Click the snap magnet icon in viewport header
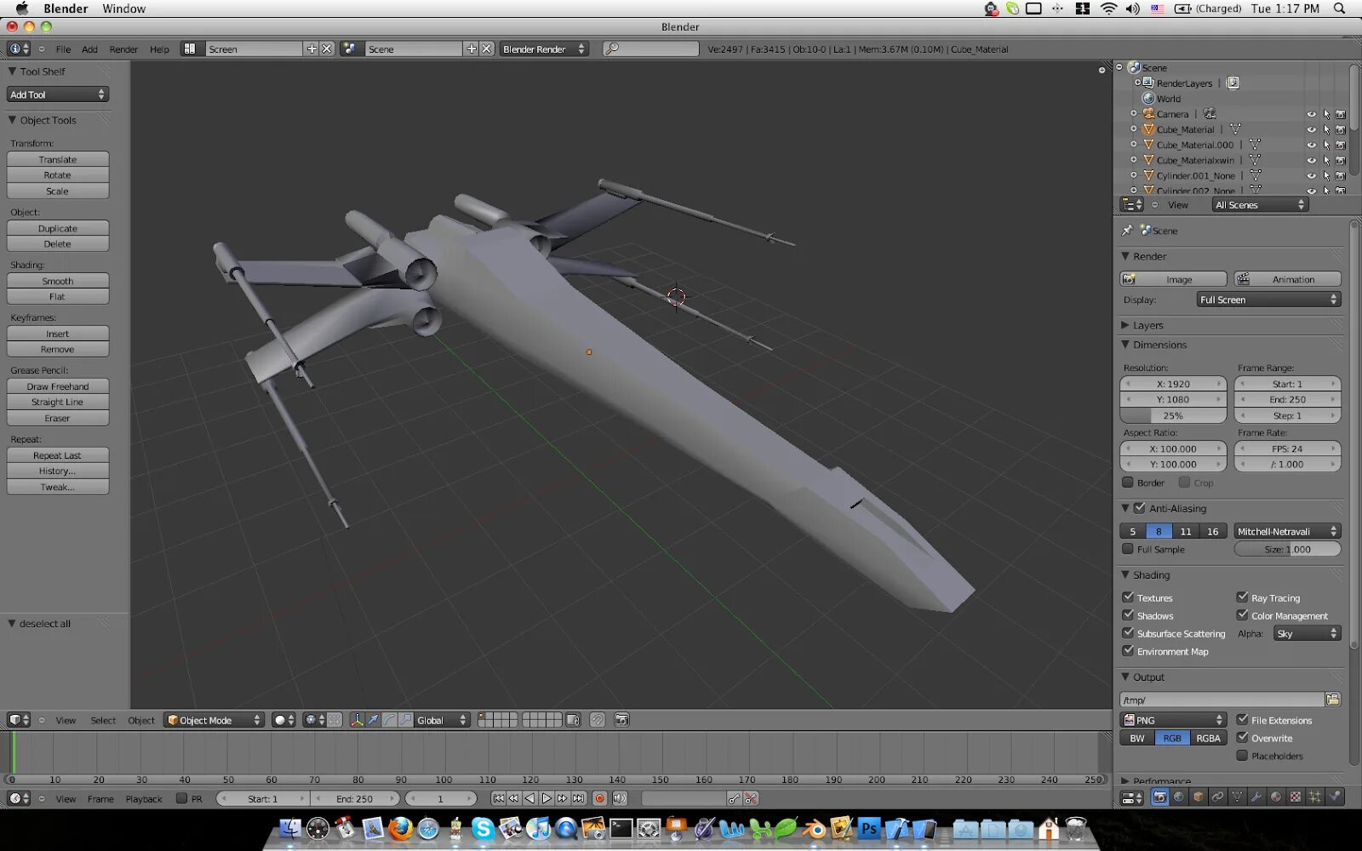 (598, 720)
